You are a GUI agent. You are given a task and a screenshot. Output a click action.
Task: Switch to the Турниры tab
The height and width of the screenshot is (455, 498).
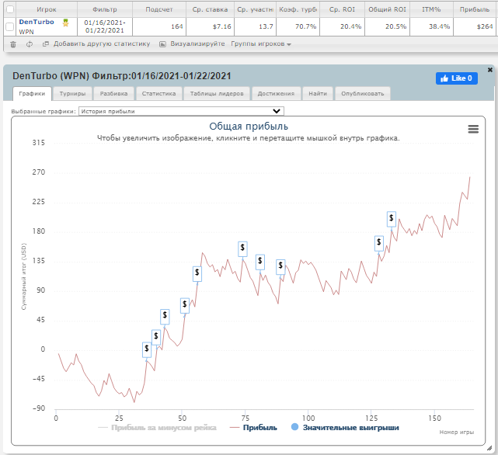tap(72, 93)
